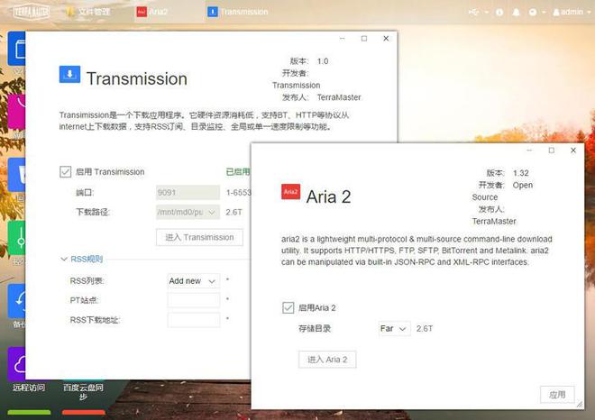Click the 应用 apply button in Aria 2
The height and width of the screenshot is (420, 595).
[557, 395]
